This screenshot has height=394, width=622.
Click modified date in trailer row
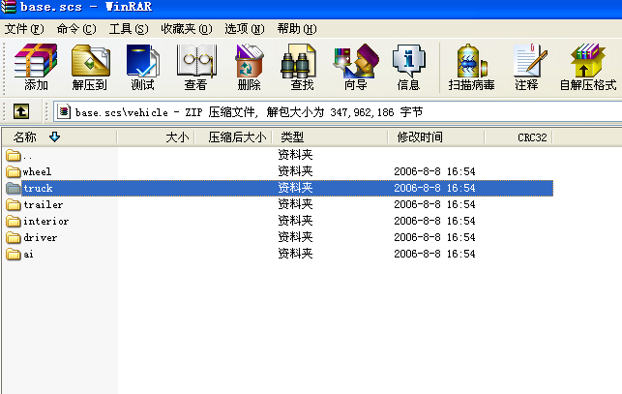click(x=434, y=204)
